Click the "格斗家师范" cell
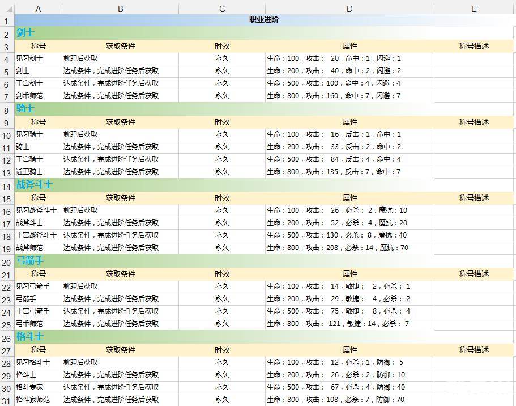 click(33, 400)
